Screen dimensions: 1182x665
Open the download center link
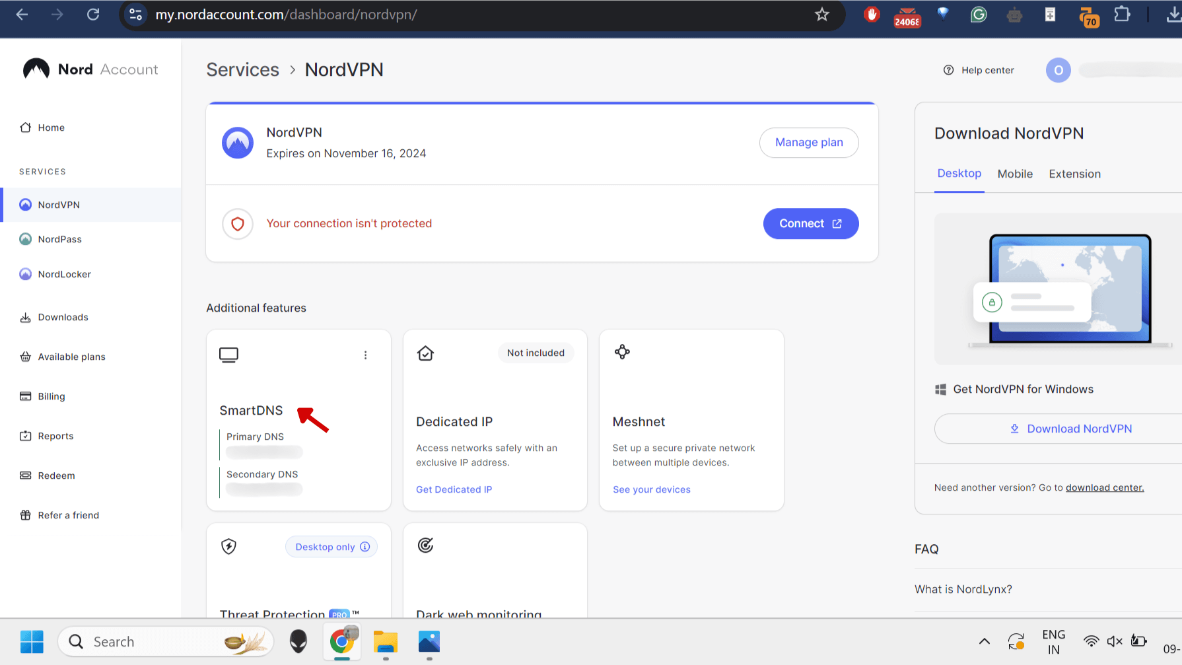pos(1104,487)
